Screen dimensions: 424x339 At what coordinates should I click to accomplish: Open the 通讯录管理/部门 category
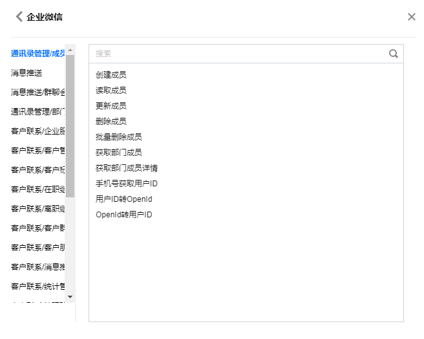click(38, 111)
